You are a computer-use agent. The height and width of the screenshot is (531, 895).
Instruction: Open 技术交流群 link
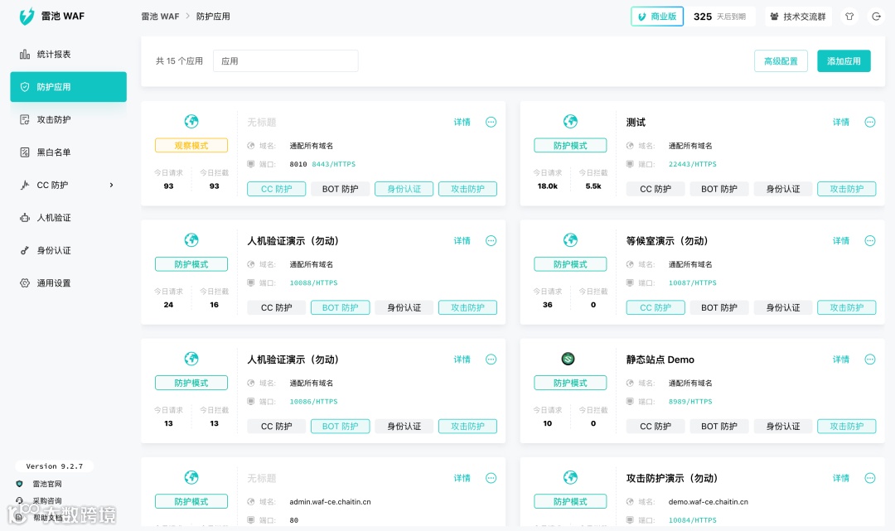pyautogui.click(x=798, y=17)
